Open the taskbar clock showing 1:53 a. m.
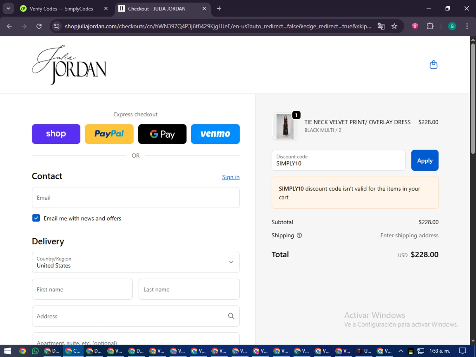476x357 pixels. pos(440,351)
